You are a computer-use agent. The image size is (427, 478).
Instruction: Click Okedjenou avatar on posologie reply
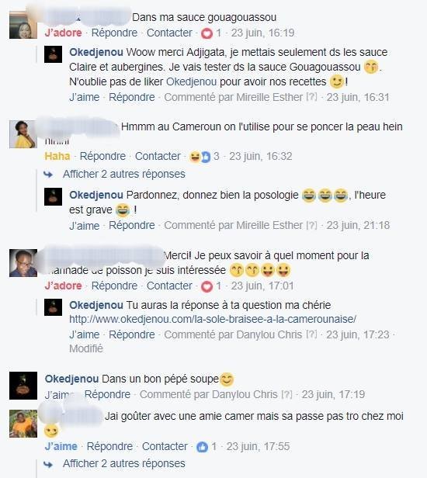tap(53, 196)
